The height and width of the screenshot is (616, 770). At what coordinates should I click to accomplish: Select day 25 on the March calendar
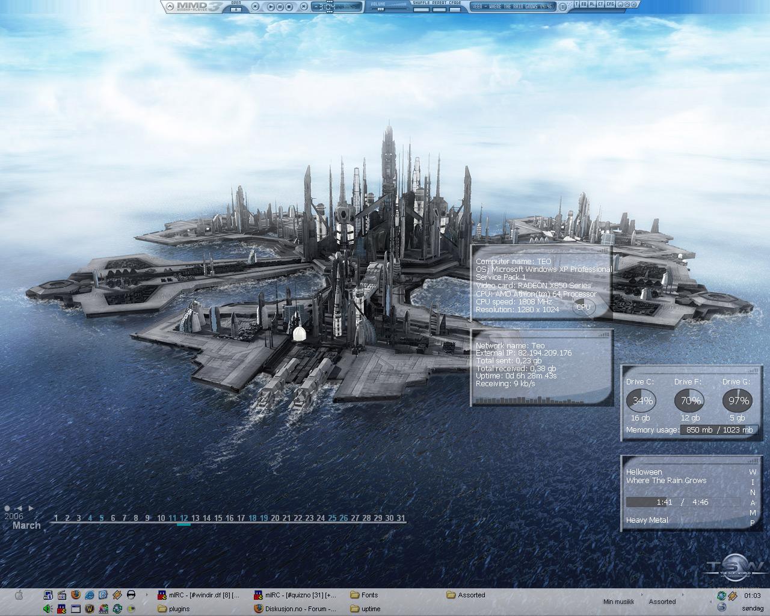pos(332,518)
